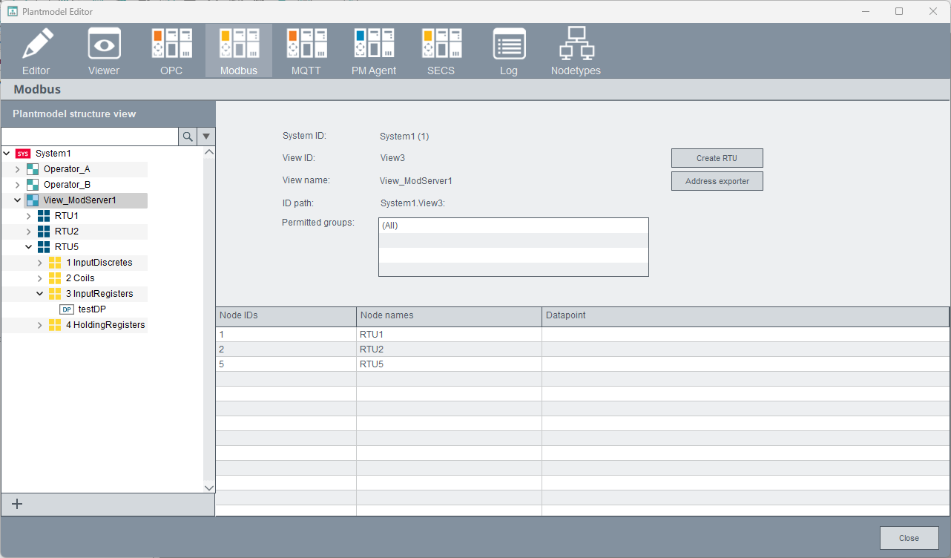Viewport: 951px width, 558px height.
Task: Click the DP icon of testDP
Action: [x=67, y=309]
